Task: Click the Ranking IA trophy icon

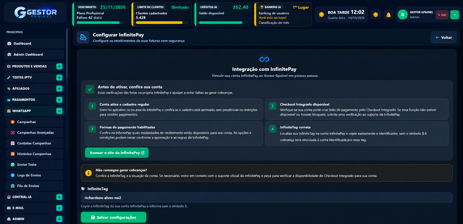Action: [262, 7]
